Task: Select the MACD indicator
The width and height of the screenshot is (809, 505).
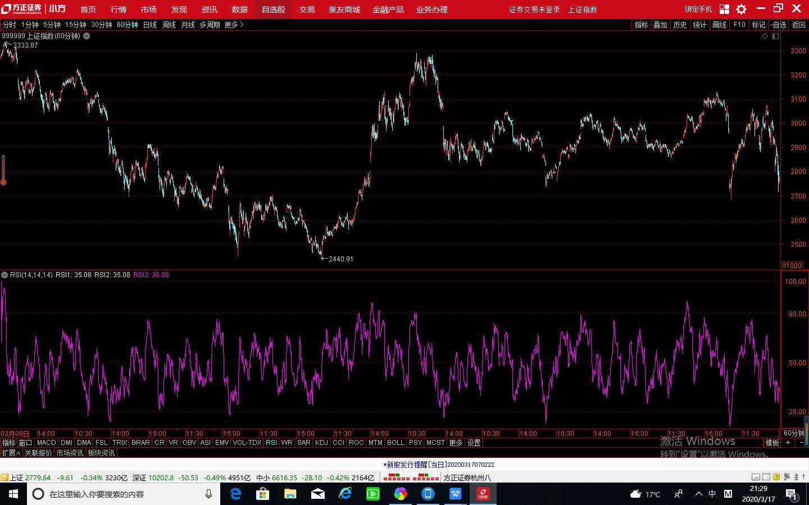Action: coord(47,443)
